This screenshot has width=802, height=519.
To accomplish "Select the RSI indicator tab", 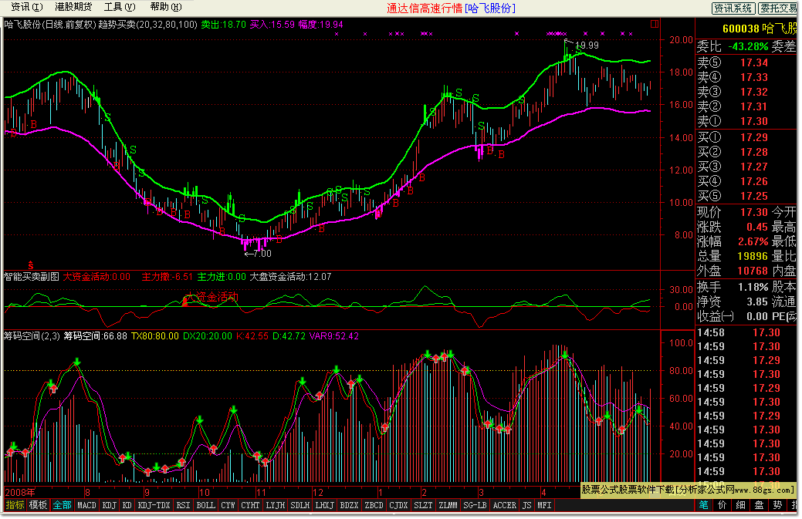I will pyautogui.click(x=183, y=505).
